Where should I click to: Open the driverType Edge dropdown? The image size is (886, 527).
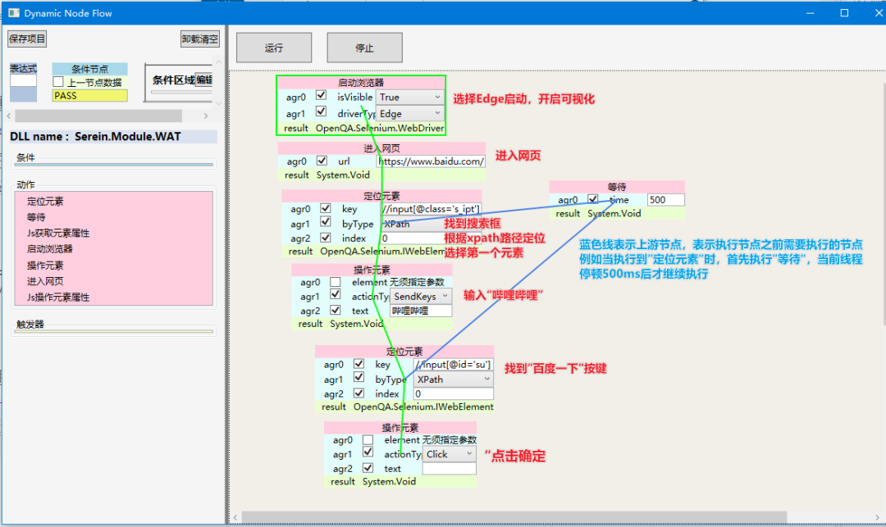click(x=410, y=113)
